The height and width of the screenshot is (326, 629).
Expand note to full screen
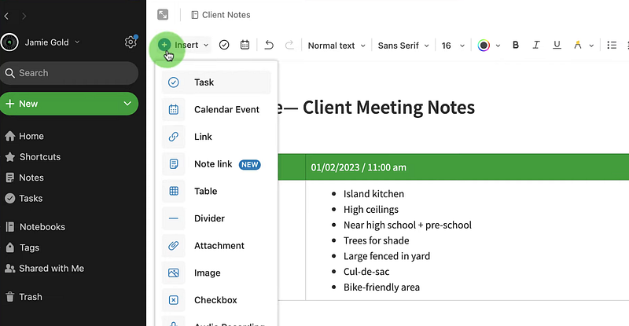pos(163,15)
